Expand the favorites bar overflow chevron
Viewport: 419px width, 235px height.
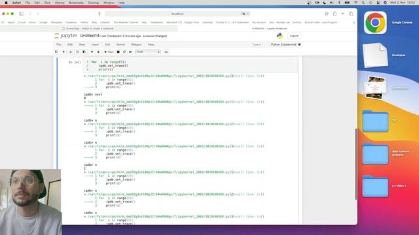(354, 22)
